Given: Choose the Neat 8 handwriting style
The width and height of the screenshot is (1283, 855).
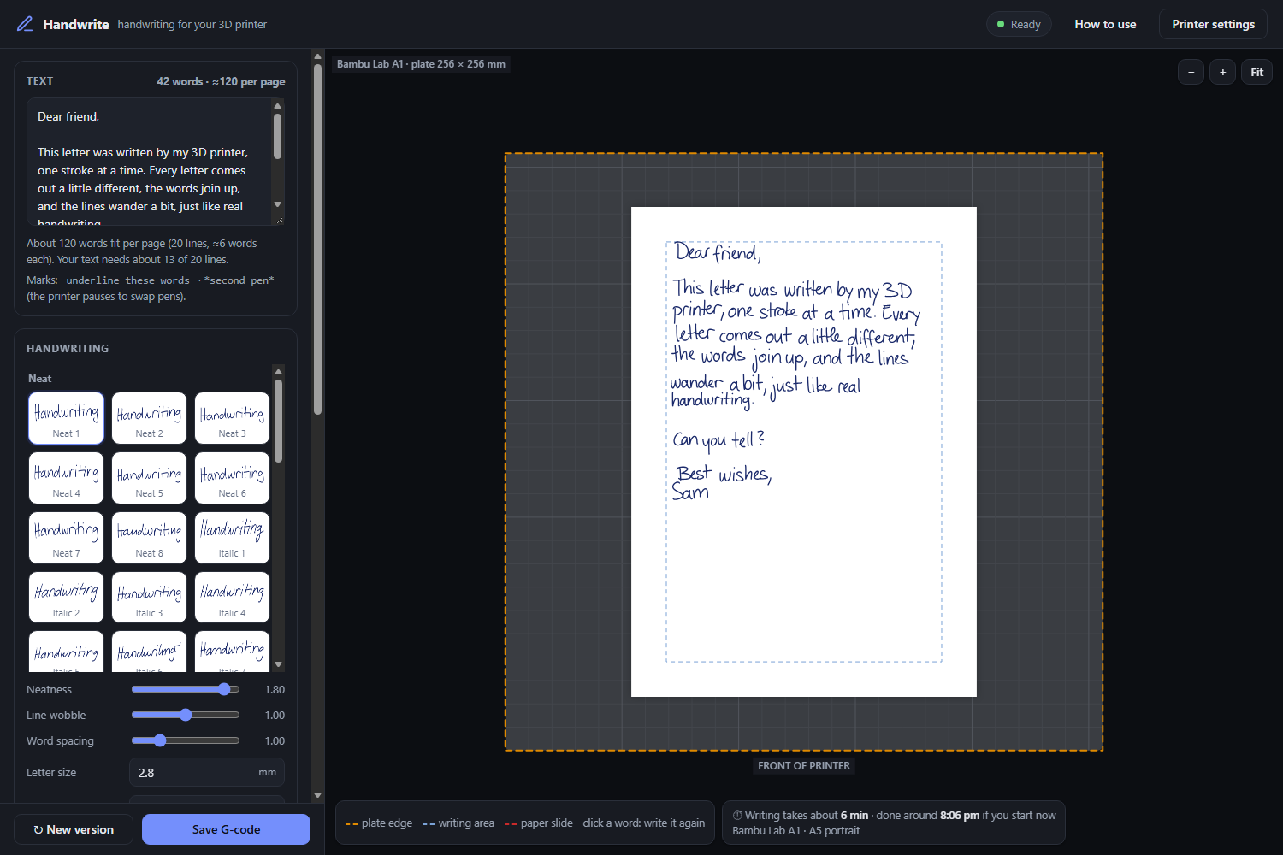Looking at the screenshot, I should (x=149, y=538).
